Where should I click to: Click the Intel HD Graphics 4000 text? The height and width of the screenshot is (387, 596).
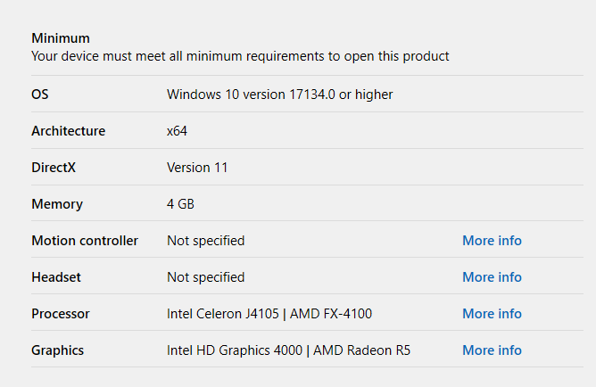[x=236, y=350]
